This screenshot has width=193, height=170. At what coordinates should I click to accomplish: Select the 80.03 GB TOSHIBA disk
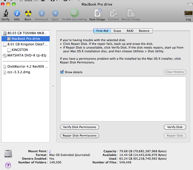point(25,33)
